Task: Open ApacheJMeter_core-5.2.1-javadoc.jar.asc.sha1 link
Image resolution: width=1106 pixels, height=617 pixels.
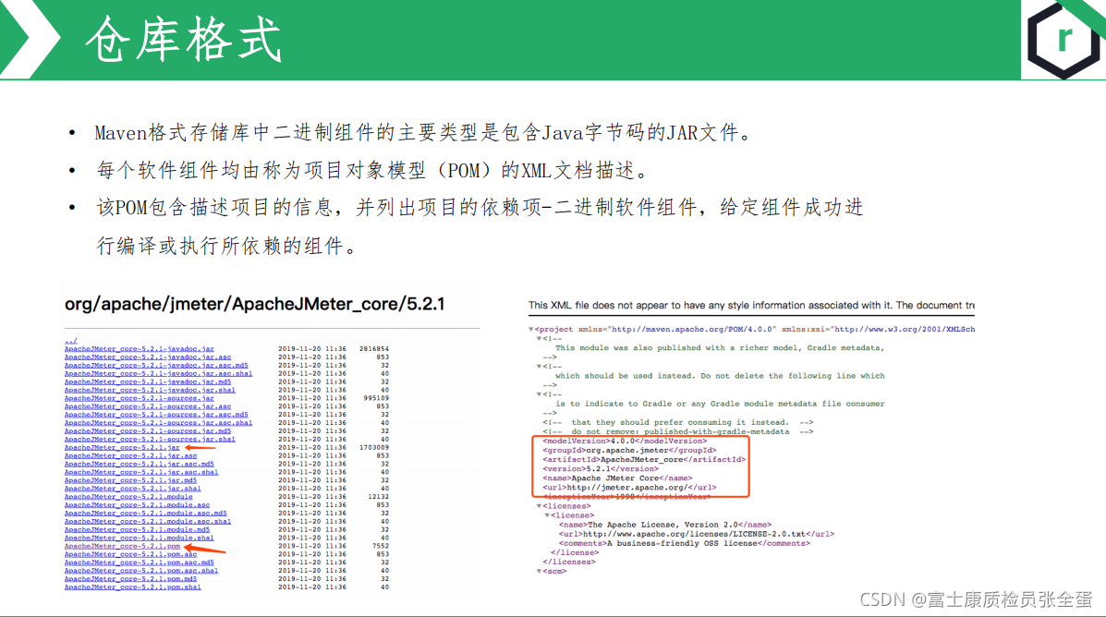Action: click(x=158, y=374)
